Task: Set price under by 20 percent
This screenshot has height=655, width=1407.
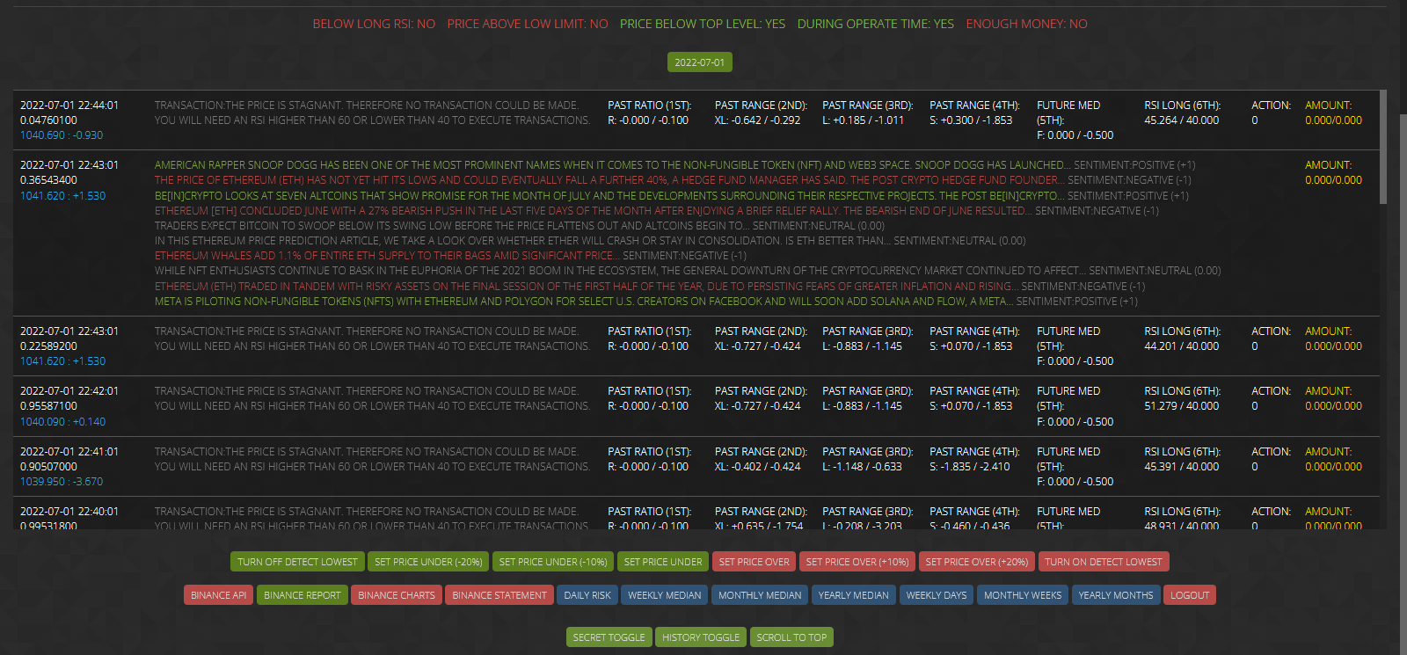Action: pos(428,562)
